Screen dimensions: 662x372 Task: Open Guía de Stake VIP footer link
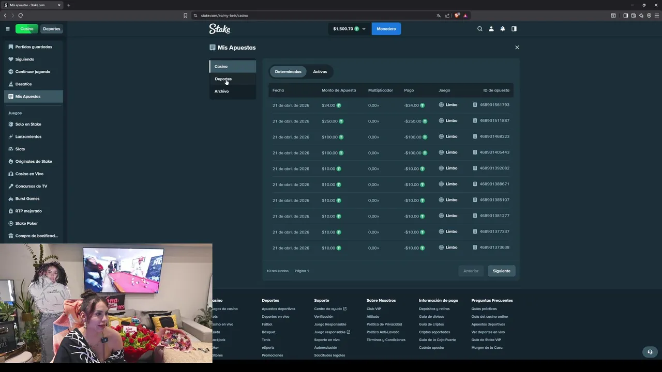point(486,340)
